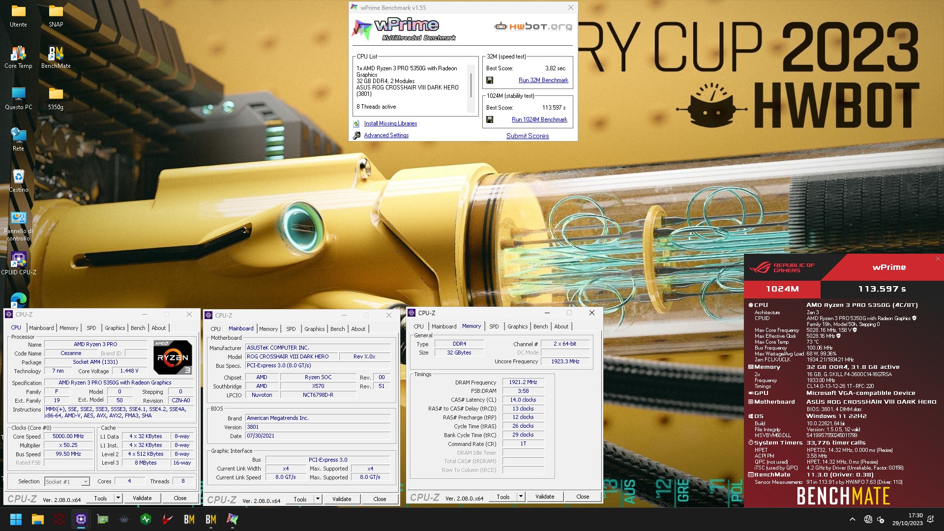Image resolution: width=944 pixels, height=531 pixels.
Task: Open the Socket #1 selection dropdown
Action: pyautogui.click(x=67, y=482)
